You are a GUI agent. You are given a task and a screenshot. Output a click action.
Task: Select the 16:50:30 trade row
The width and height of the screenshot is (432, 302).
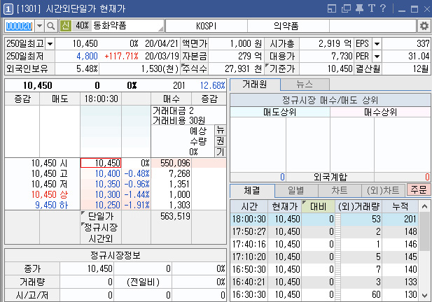(x=325, y=269)
